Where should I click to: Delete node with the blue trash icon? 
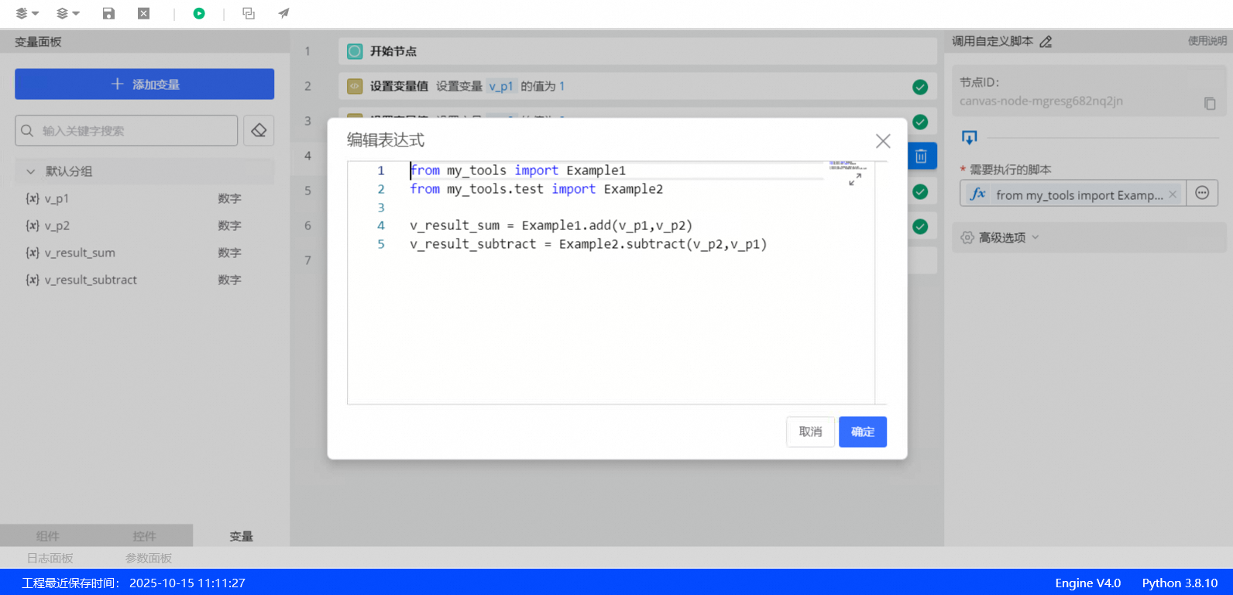pos(921,156)
